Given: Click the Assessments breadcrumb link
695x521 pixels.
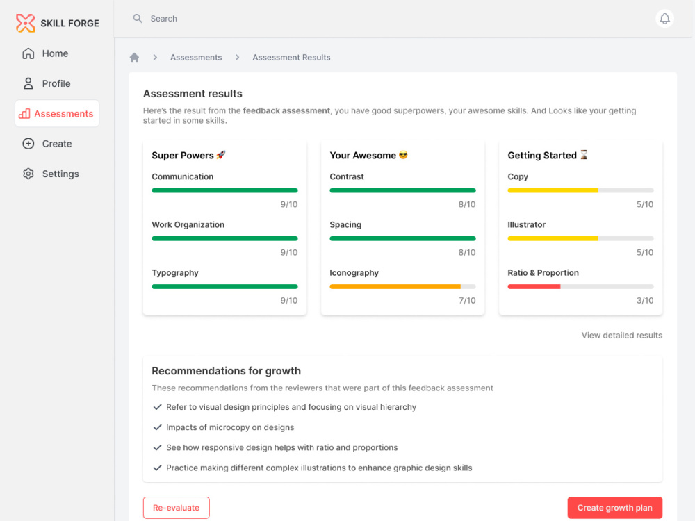Looking at the screenshot, I should pyautogui.click(x=196, y=58).
